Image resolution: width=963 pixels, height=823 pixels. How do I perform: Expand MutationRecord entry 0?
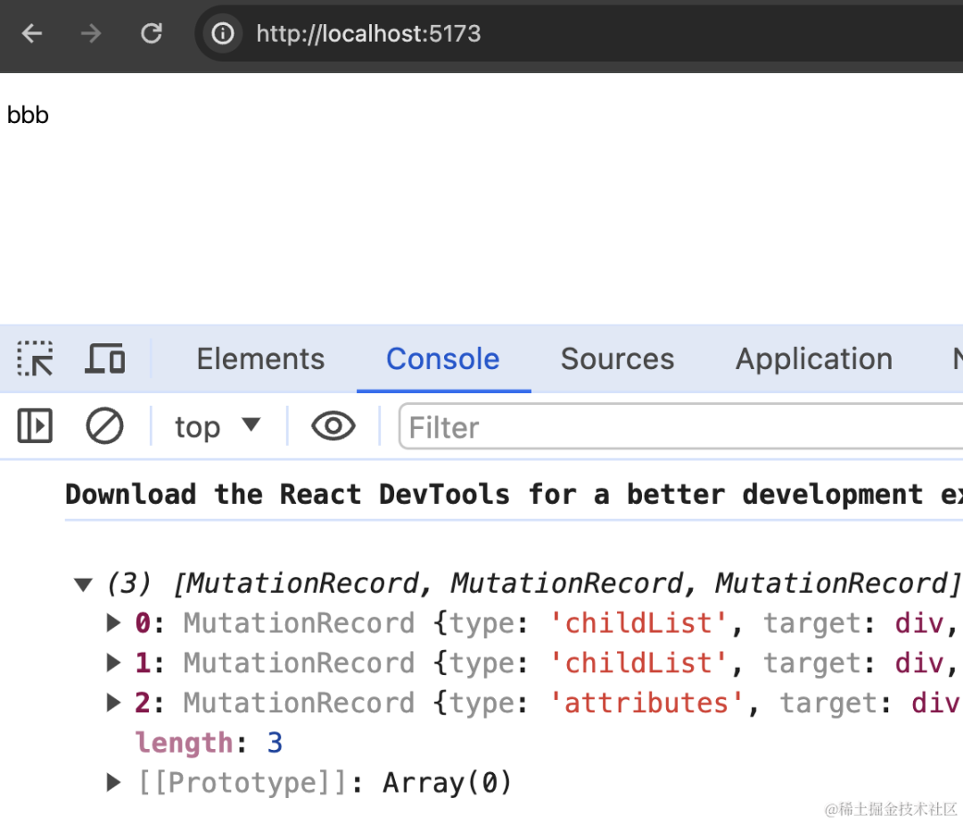pyautogui.click(x=113, y=623)
